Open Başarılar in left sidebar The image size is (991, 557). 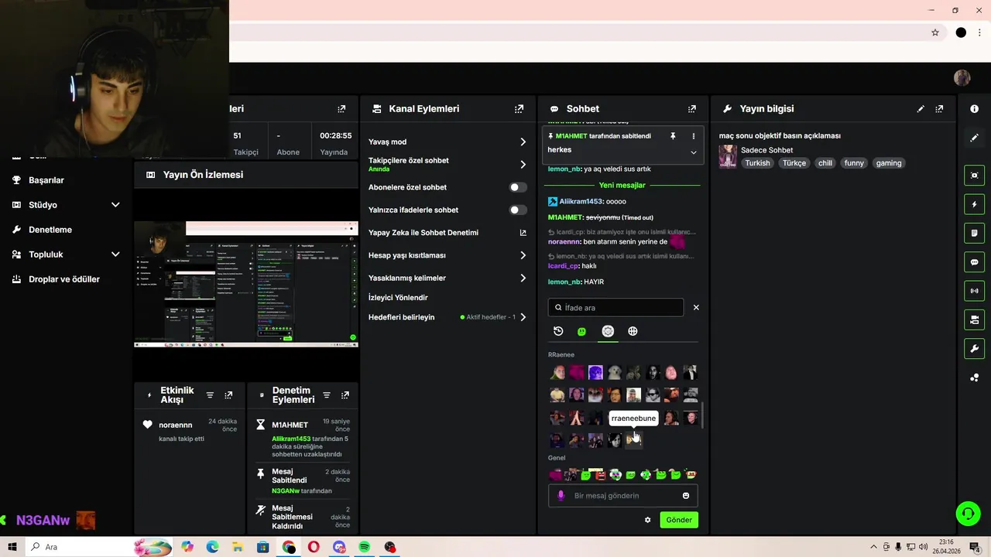point(46,180)
